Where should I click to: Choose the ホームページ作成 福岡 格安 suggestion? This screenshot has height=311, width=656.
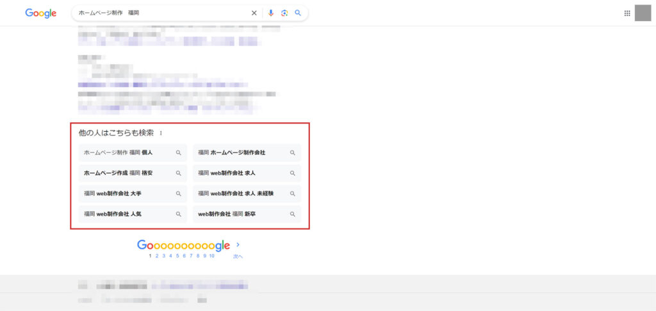[x=133, y=173]
